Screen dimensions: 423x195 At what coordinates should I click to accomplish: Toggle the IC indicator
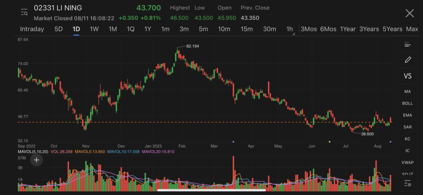pos(407,150)
